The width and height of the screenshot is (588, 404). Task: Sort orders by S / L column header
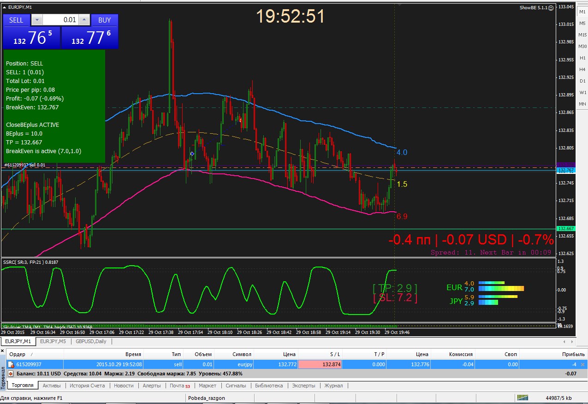[x=320, y=354]
